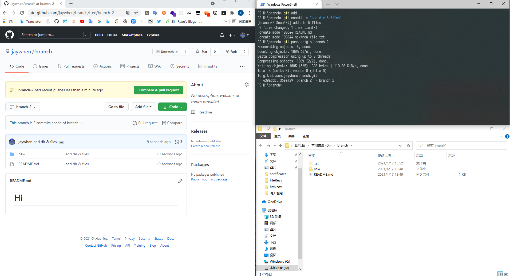Open the user avatar menu on GitHub
The width and height of the screenshot is (510, 276).
pos(244,35)
